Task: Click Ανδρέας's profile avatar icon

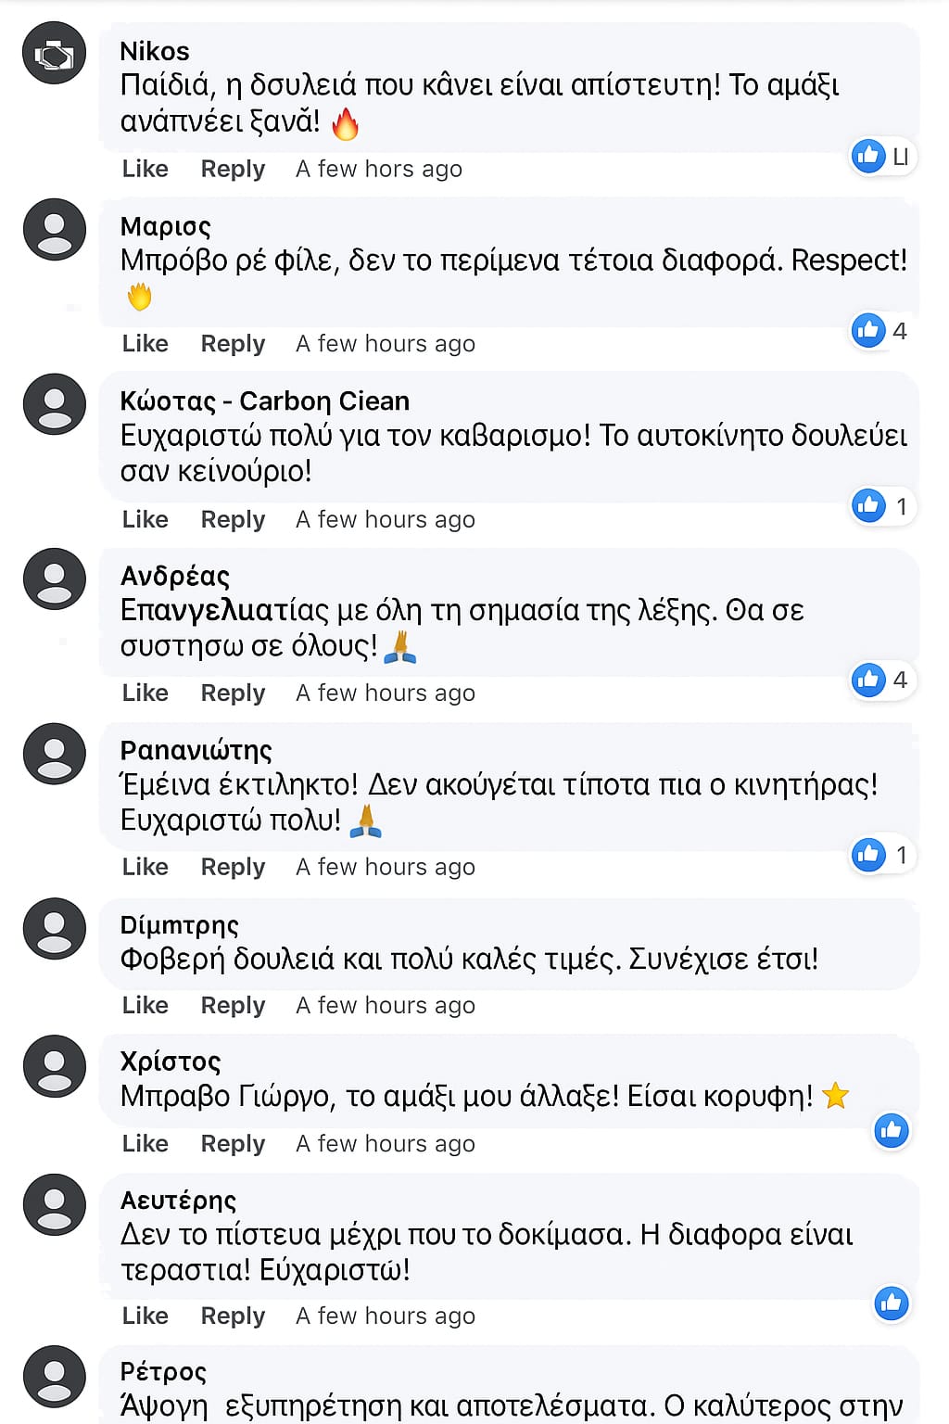Action: pyautogui.click(x=55, y=579)
